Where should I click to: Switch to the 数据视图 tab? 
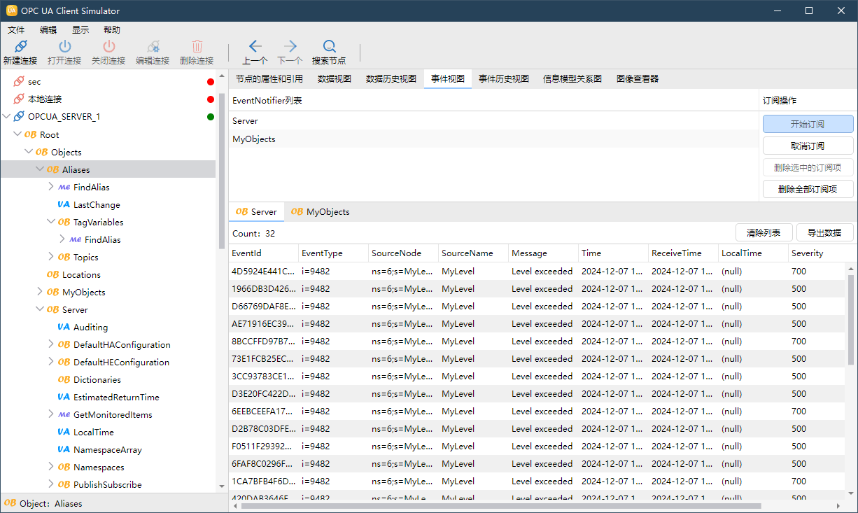(334, 79)
